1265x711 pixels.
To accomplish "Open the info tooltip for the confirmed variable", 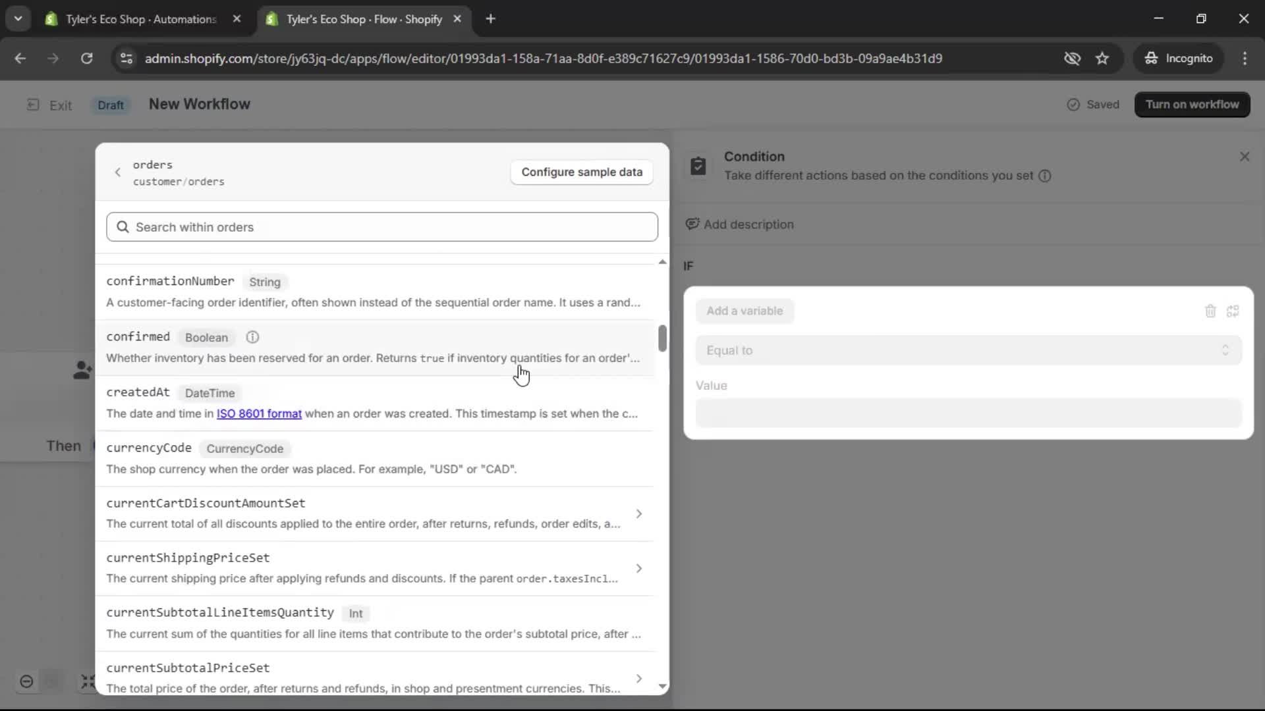I will [252, 336].
